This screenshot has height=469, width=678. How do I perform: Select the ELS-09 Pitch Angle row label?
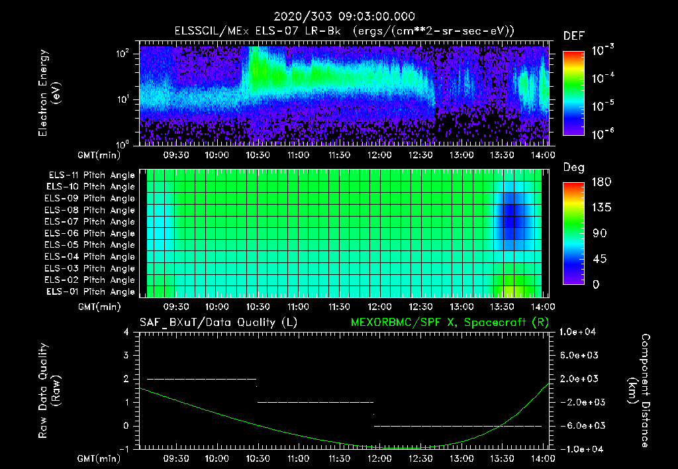point(90,199)
